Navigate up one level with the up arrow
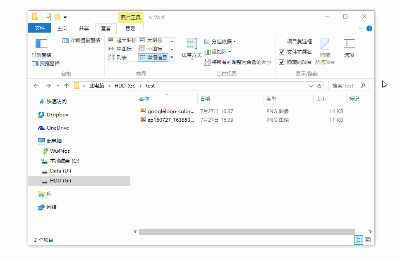Screen dimensions: 400x260 click(x=67, y=86)
